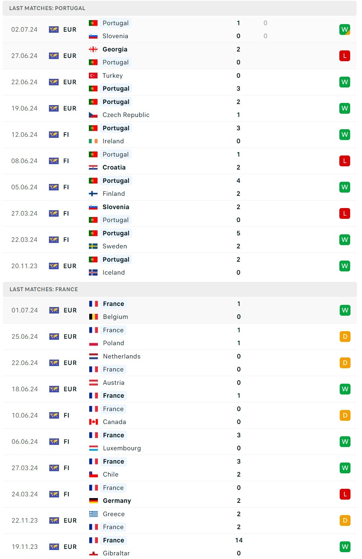The image size is (362, 559).
Task: Click the red L badge for Germany match
Action: pyautogui.click(x=345, y=494)
